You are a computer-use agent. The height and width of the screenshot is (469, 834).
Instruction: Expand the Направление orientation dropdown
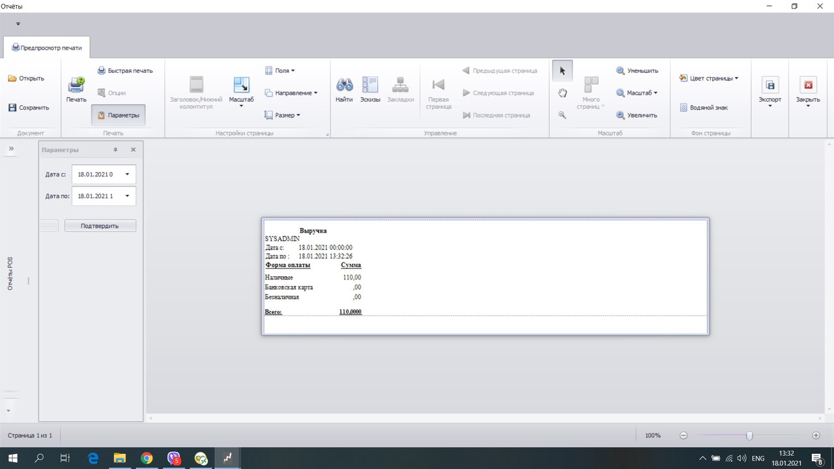click(x=291, y=92)
